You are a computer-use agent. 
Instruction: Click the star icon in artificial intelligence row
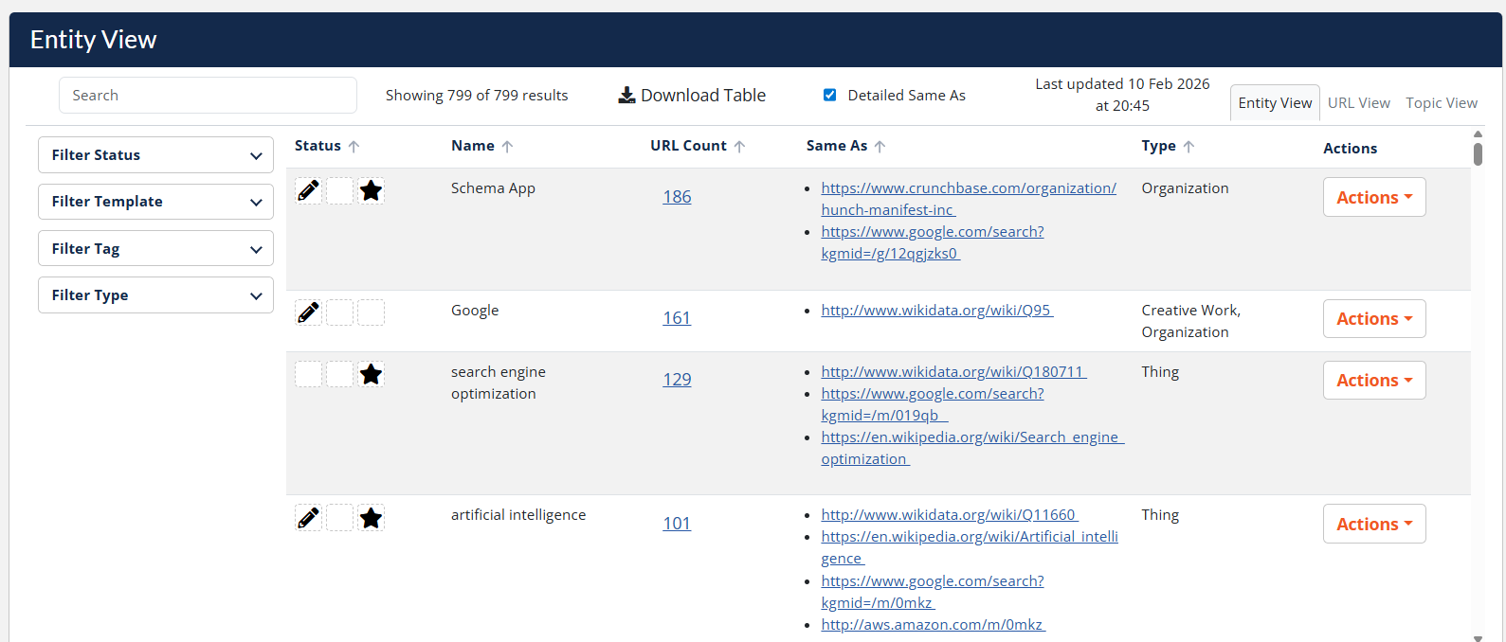pyautogui.click(x=372, y=518)
